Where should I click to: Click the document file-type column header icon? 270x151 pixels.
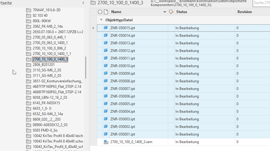click(x=106, y=12)
